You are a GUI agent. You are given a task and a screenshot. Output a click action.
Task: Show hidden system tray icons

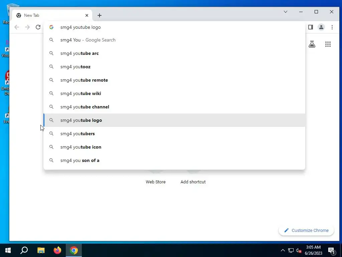pos(283,250)
